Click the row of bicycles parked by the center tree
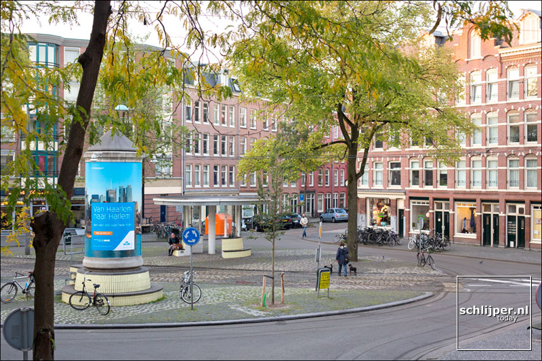This screenshot has height=361, width=542. (378, 236)
